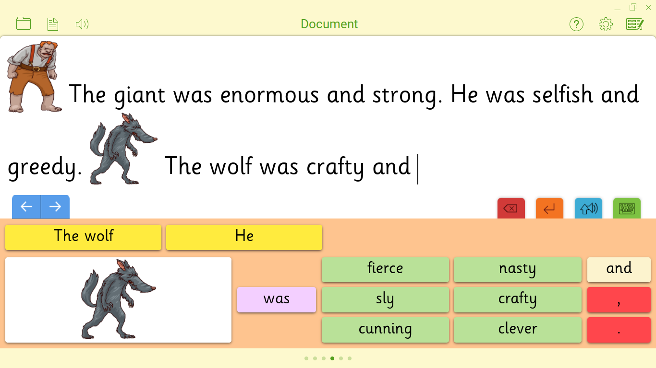Click the speaker read-aloud icon in top bar
The width and height of the screenshot is (656, 368).
[82, 24]
